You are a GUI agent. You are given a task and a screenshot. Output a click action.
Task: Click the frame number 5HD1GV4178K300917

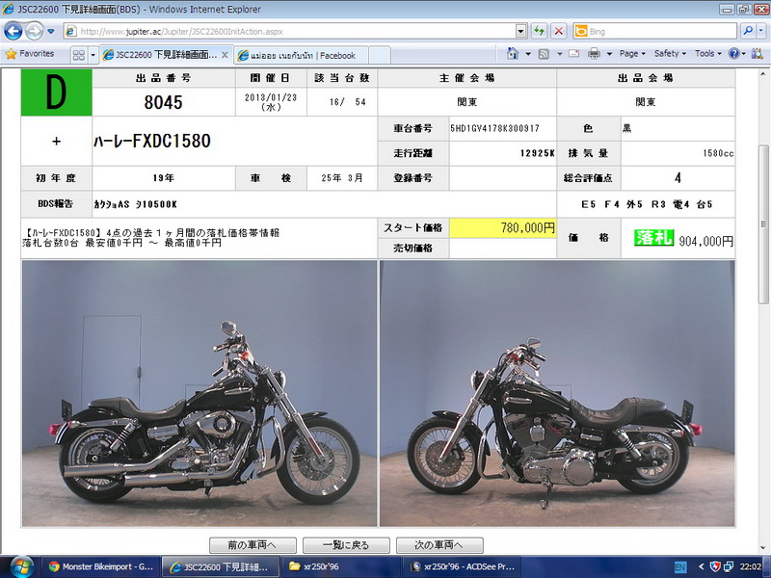click(x=494, y=129)
